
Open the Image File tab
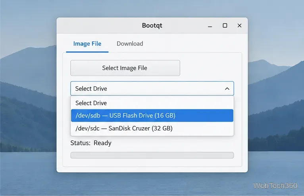(x=87, y=44)
